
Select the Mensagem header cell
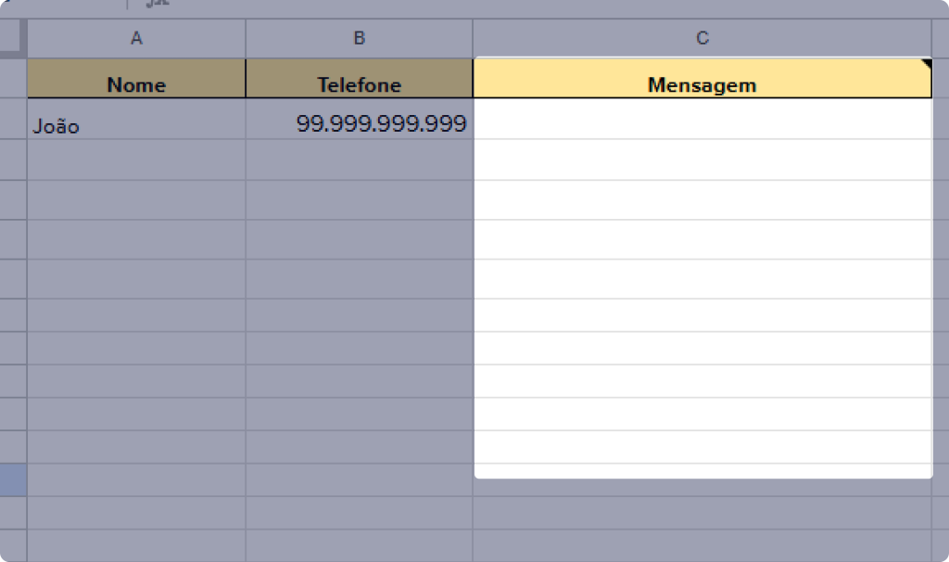click(x=702, y=80)
